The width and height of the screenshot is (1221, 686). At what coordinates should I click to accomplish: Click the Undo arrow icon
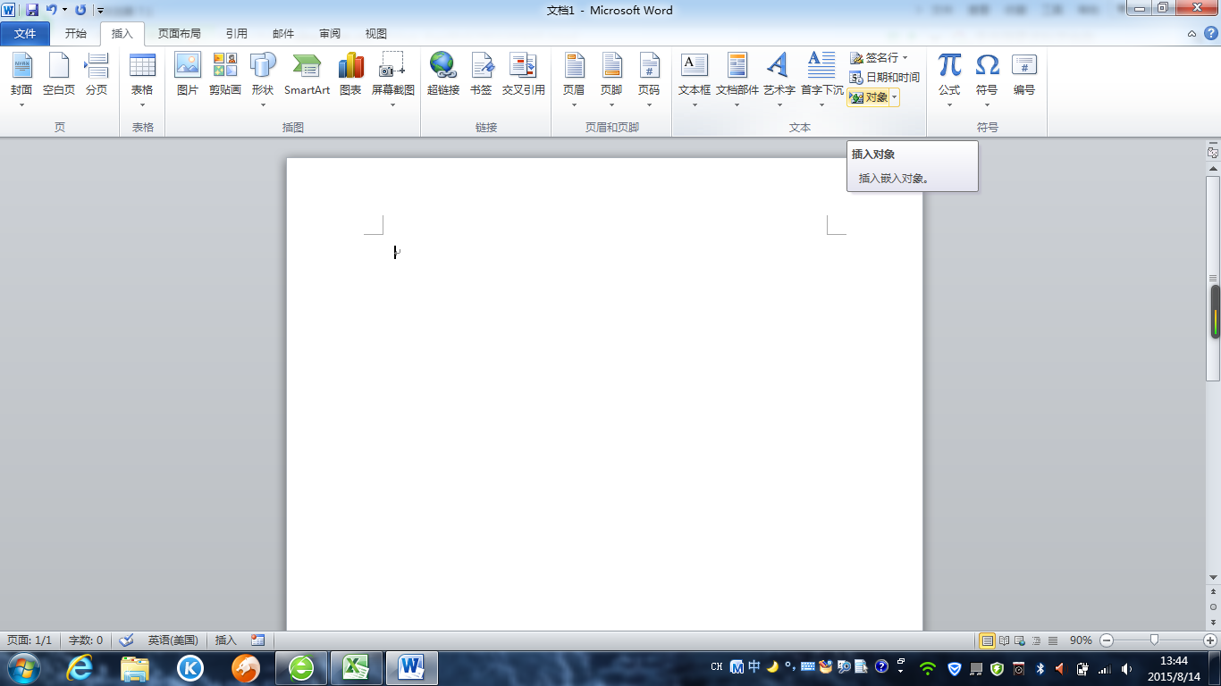point(51,10)
